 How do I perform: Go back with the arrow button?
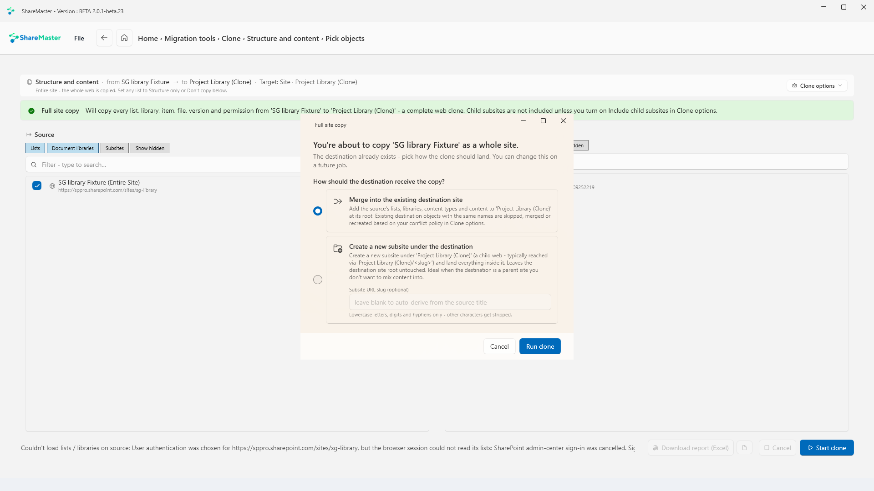click(x=104, y=38)
